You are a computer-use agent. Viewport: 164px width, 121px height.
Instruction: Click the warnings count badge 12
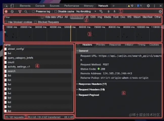click(131, 6)
